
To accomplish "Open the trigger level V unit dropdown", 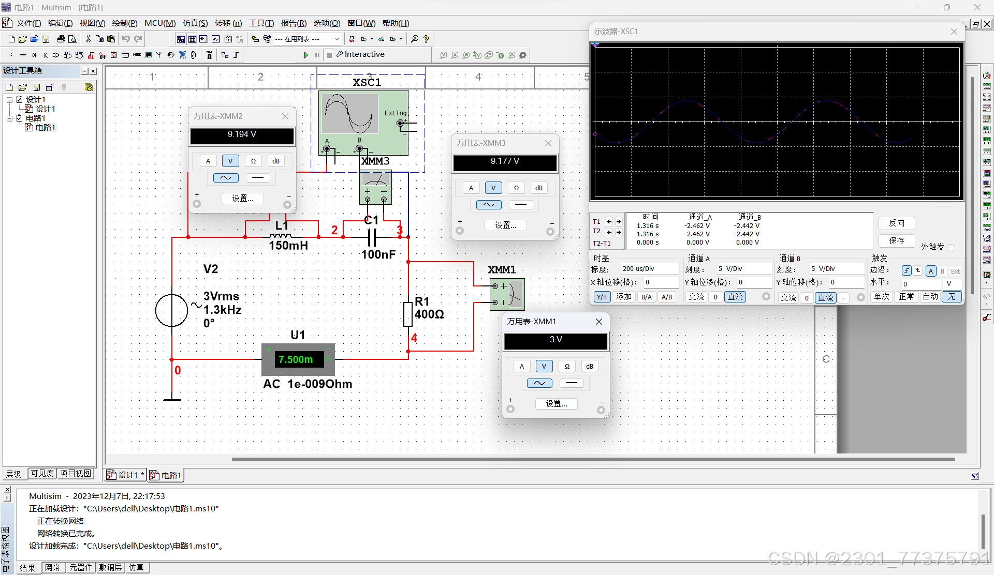I will point(952,283).
